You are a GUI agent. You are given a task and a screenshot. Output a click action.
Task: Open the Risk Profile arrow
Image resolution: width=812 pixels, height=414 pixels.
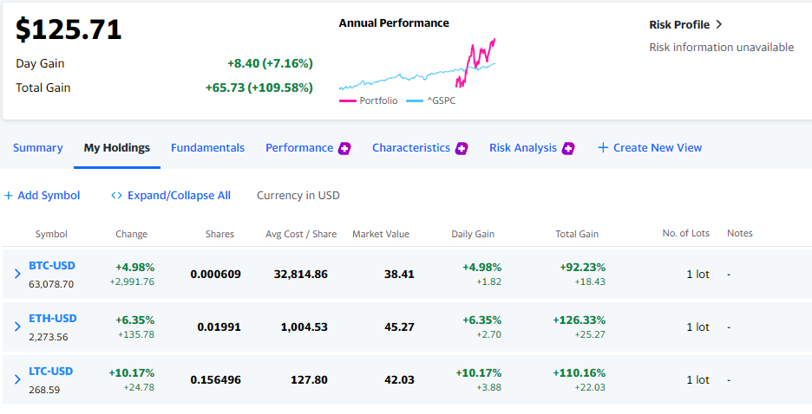pos(718,24)
